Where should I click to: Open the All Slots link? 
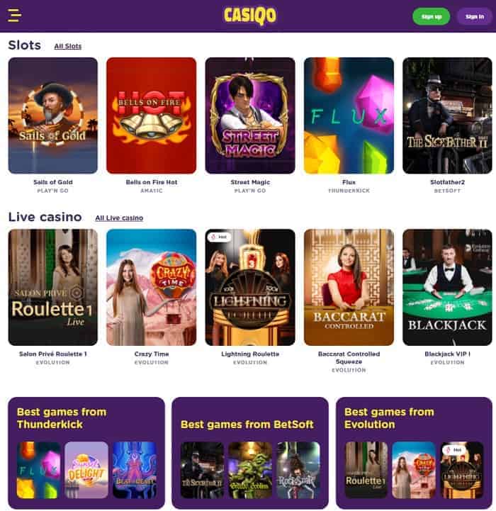(x=68, y=46)
